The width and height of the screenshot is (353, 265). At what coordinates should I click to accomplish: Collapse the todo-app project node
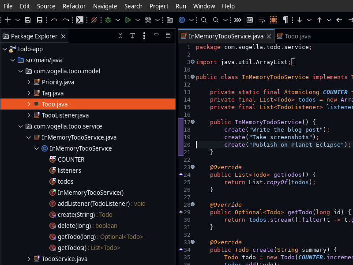5,49
